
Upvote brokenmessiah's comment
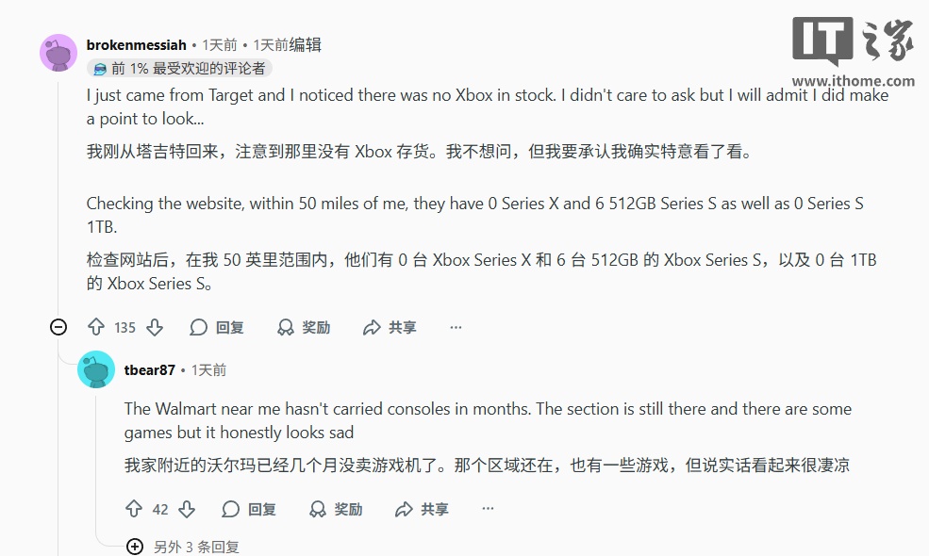[95, 327]
